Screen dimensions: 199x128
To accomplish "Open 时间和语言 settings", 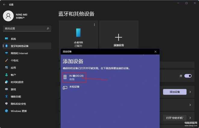I will click(27, 82).
